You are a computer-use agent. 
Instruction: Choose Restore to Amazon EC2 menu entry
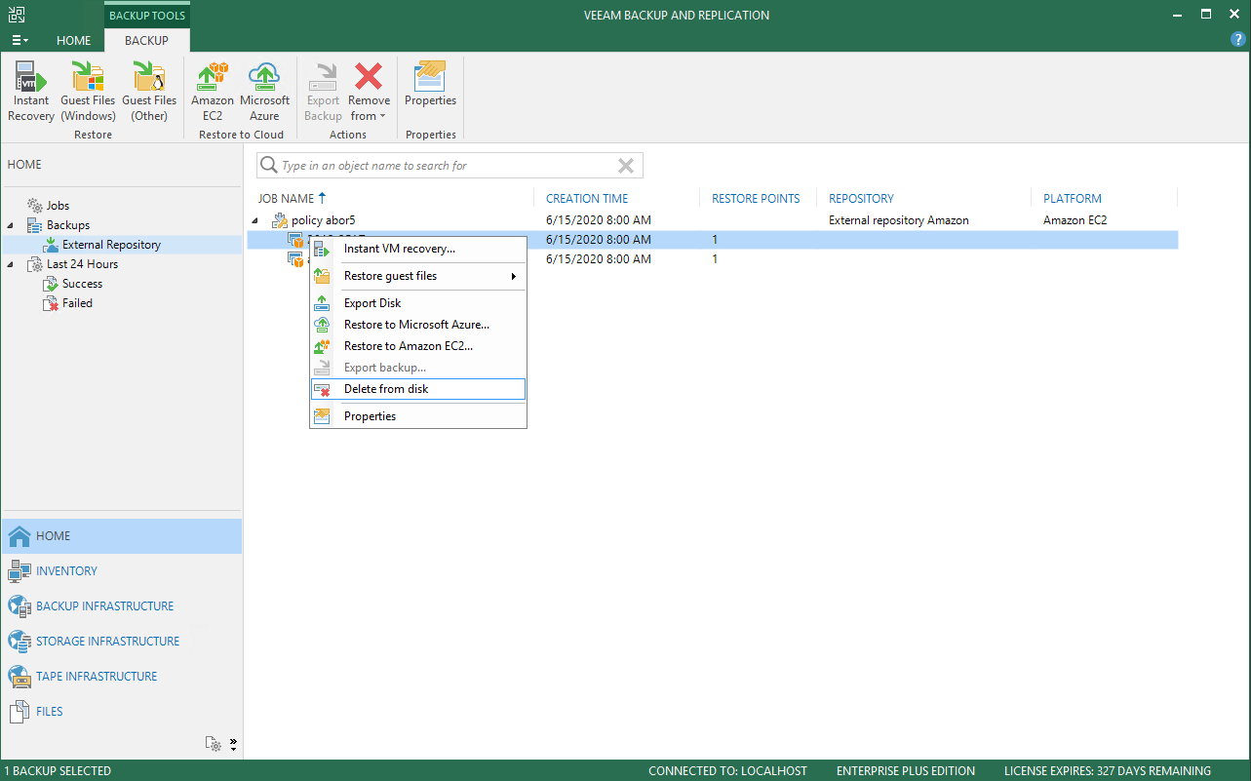click(418, 346)
